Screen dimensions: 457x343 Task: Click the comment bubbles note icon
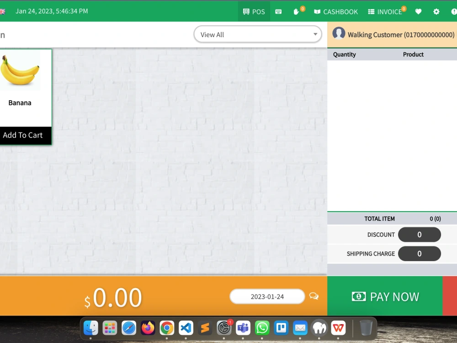coord(314,296)
